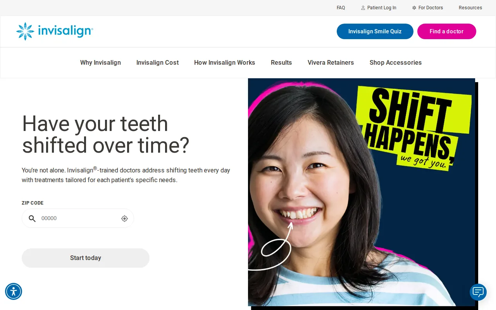Click the Invisalign logo

pos(55,31)
